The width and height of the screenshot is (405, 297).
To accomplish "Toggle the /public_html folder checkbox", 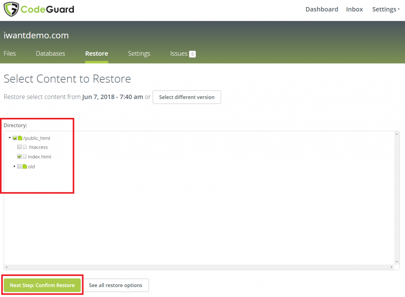I will click(x=15, y=138).
